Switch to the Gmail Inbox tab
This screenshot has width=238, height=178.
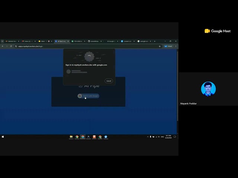pos(28,41)
